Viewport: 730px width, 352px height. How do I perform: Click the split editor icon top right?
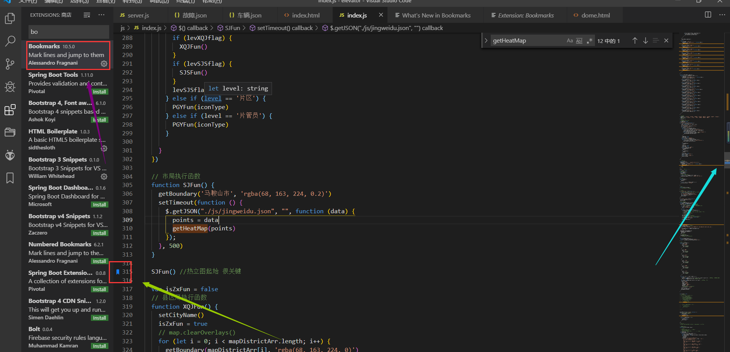coord(708,15)
